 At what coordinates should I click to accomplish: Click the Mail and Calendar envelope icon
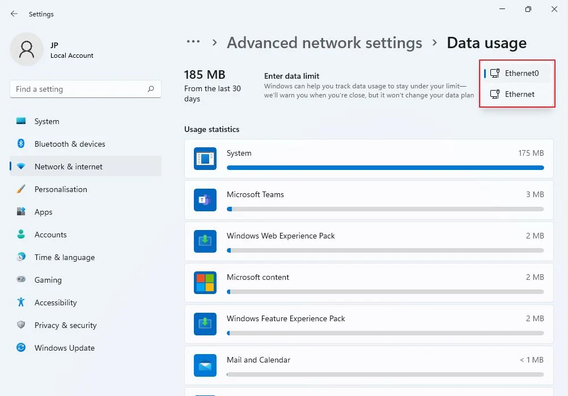pyautogui.click(x=205, y=365)
